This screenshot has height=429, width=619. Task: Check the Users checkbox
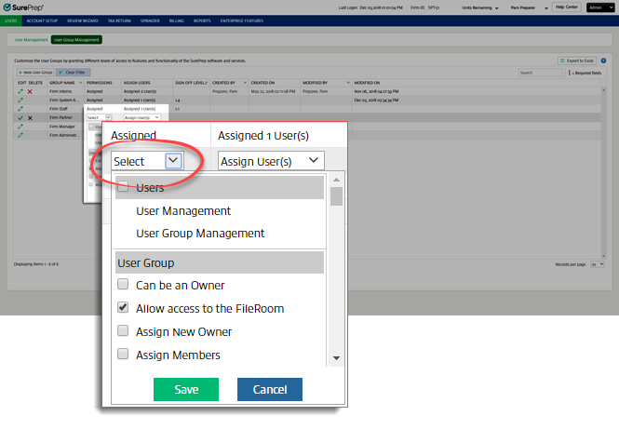[123, 188]
